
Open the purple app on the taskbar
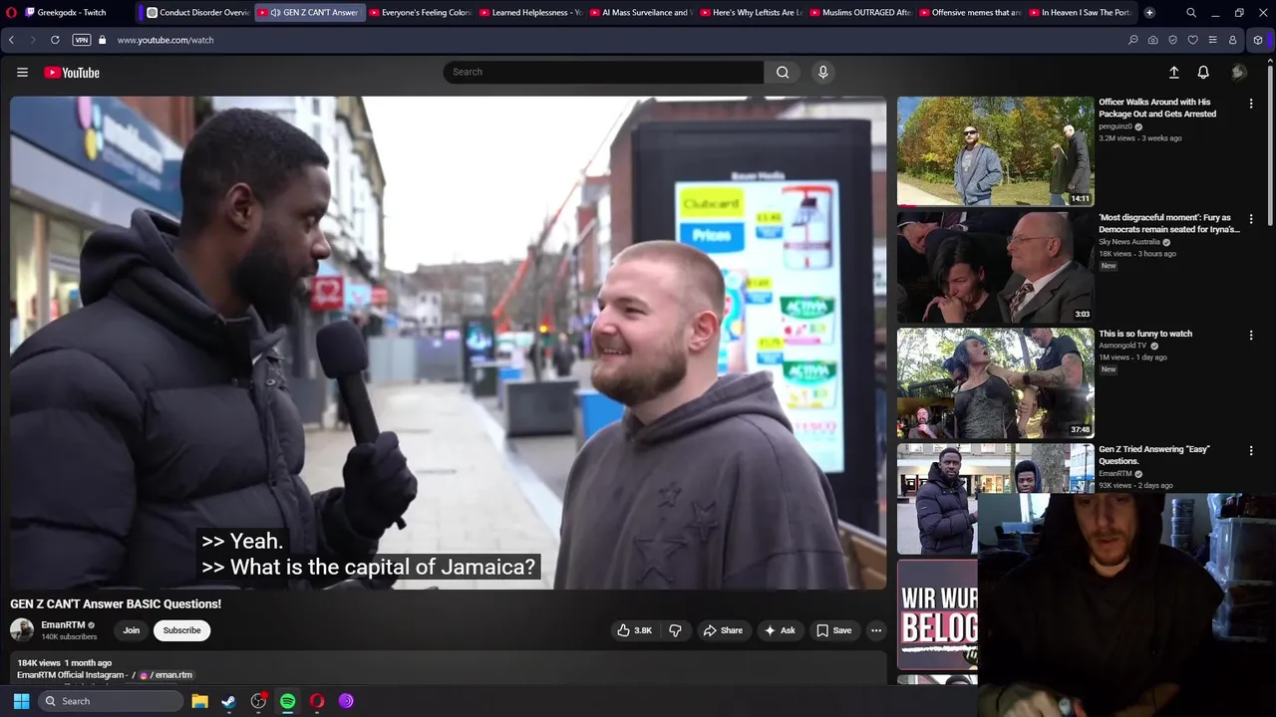(x=346, y=701)
